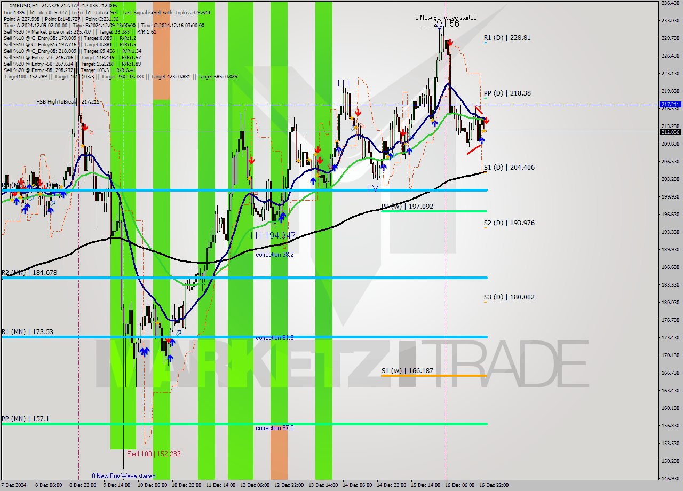Image resolution: width=683 pixels, height=491 pixels.
Task: Click the Target100: 152.289 targets line
Action: 121,76
